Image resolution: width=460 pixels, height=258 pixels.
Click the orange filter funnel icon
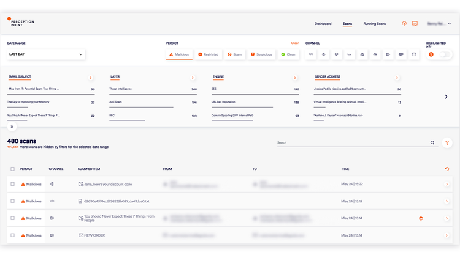(x=447, y=143)
